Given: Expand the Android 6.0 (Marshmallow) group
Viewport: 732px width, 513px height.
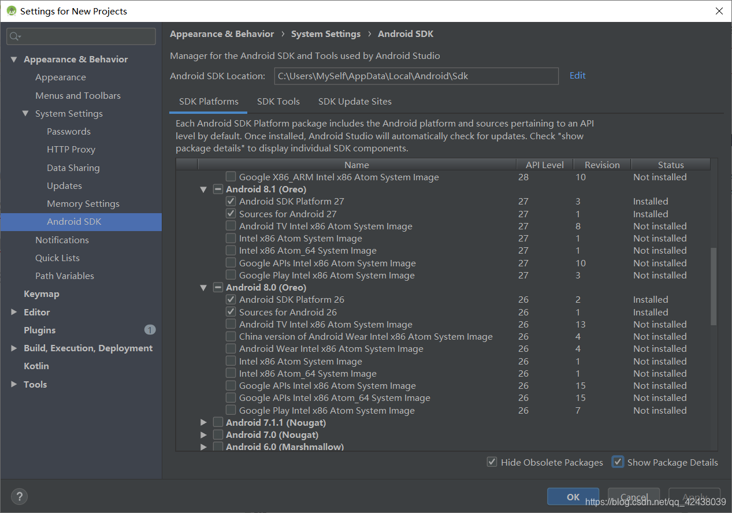Looking at the screenshot, I should [203, 447].
